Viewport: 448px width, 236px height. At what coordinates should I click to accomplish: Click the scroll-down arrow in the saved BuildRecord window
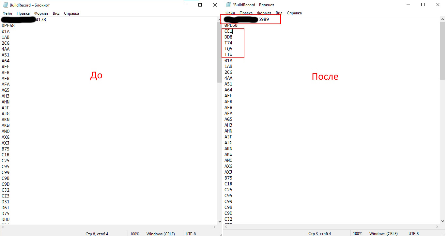click(x=219, y=221)
